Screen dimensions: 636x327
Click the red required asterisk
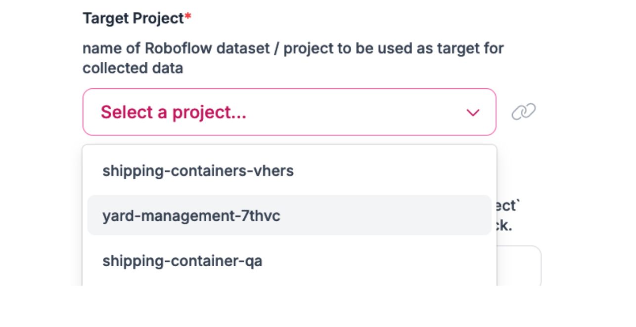point(188,18)
